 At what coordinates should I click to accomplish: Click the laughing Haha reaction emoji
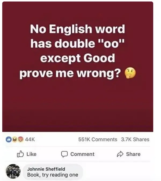[x=14, y=139]
